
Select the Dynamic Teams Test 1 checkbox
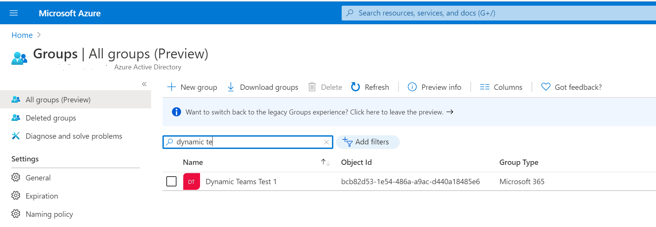click(172, 182)
